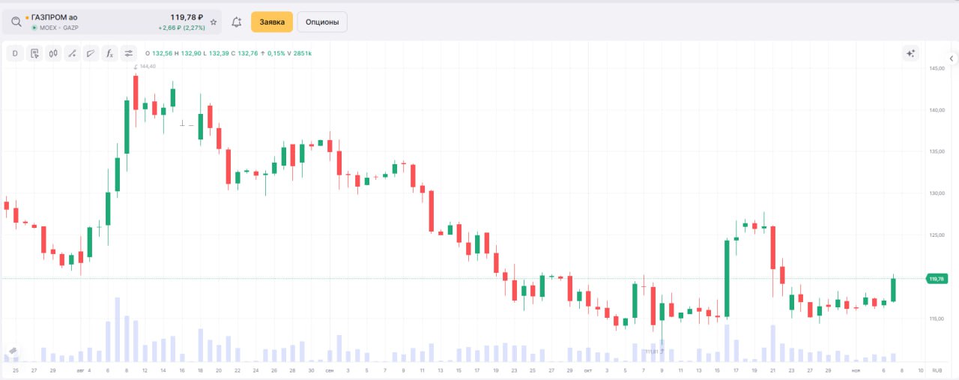Expand the collapsed right side panel
The height and width of the screenshot is (380, 959).
(952, 58)
